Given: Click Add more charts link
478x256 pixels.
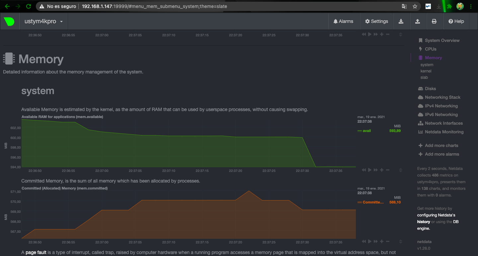Looking at the screenshot, I should [x=441, y=145].
